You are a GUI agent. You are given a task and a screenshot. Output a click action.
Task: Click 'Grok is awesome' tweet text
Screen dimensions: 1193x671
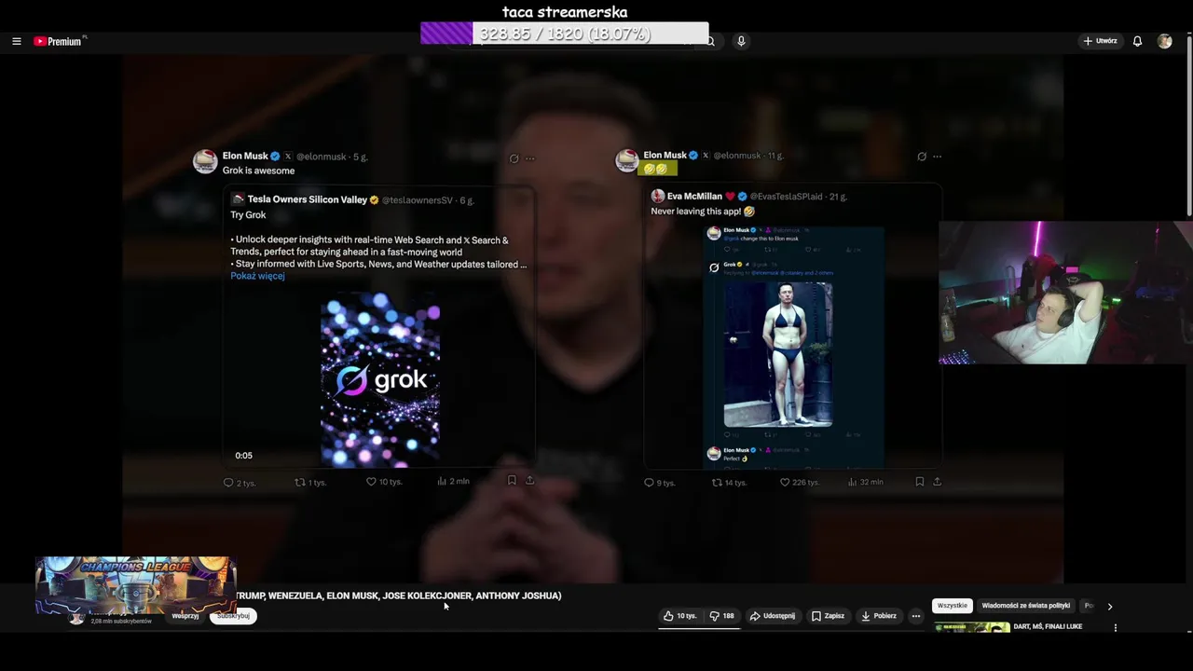[258, 171]
